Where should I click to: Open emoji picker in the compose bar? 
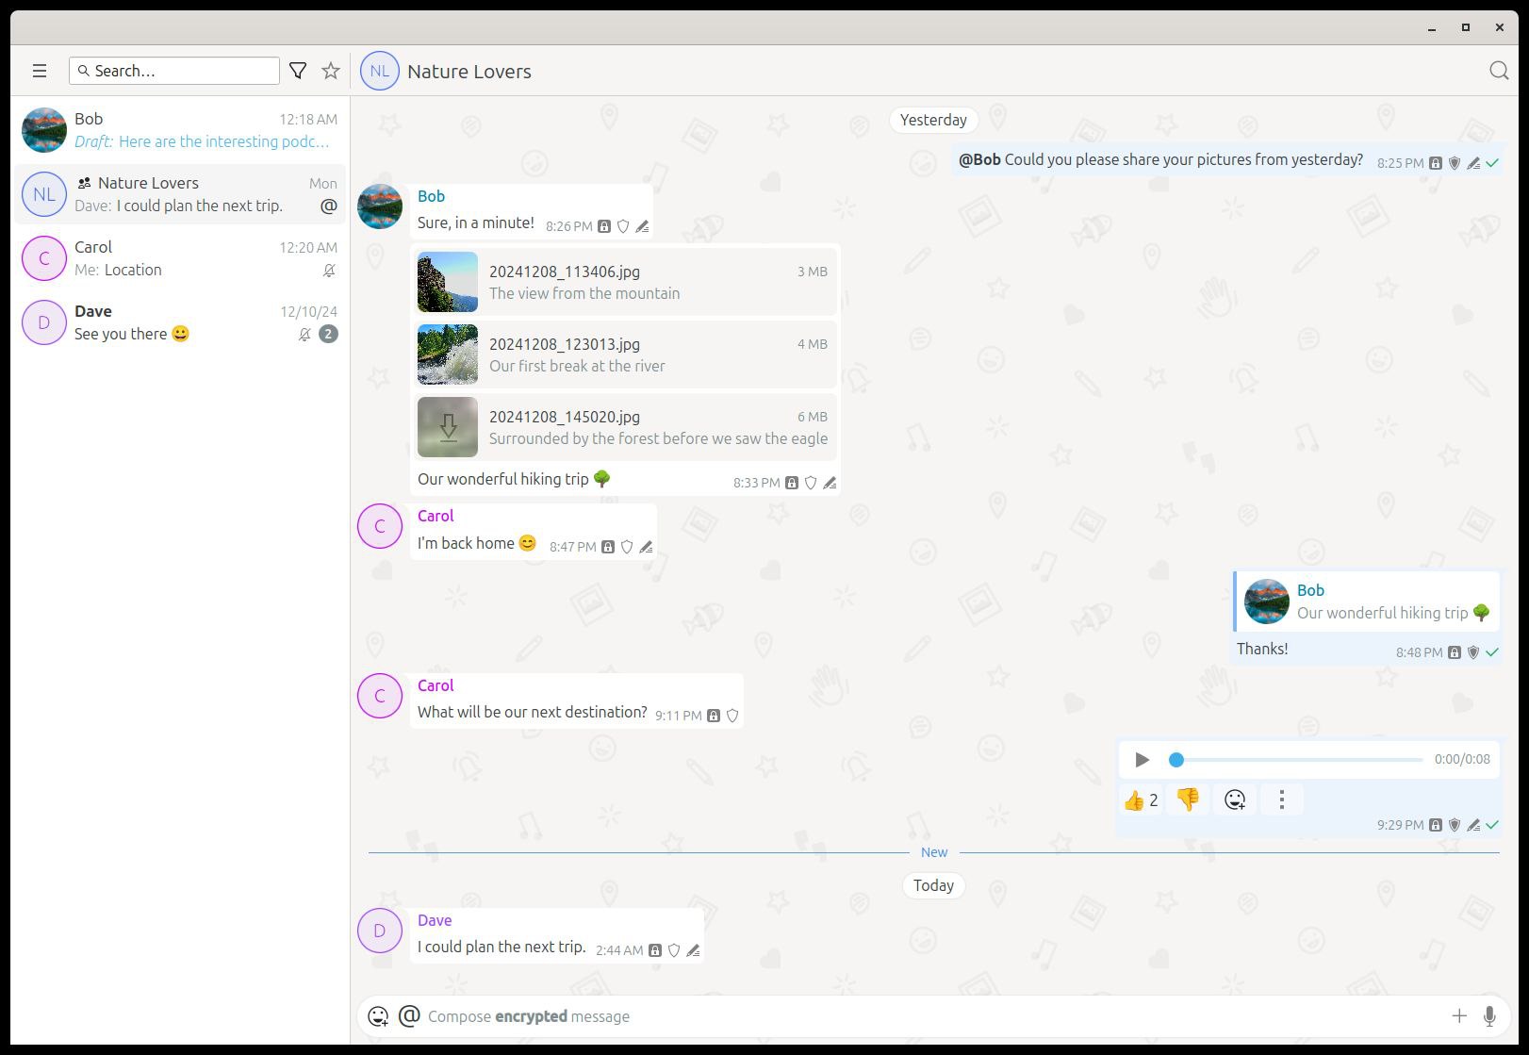(378, 1016)
